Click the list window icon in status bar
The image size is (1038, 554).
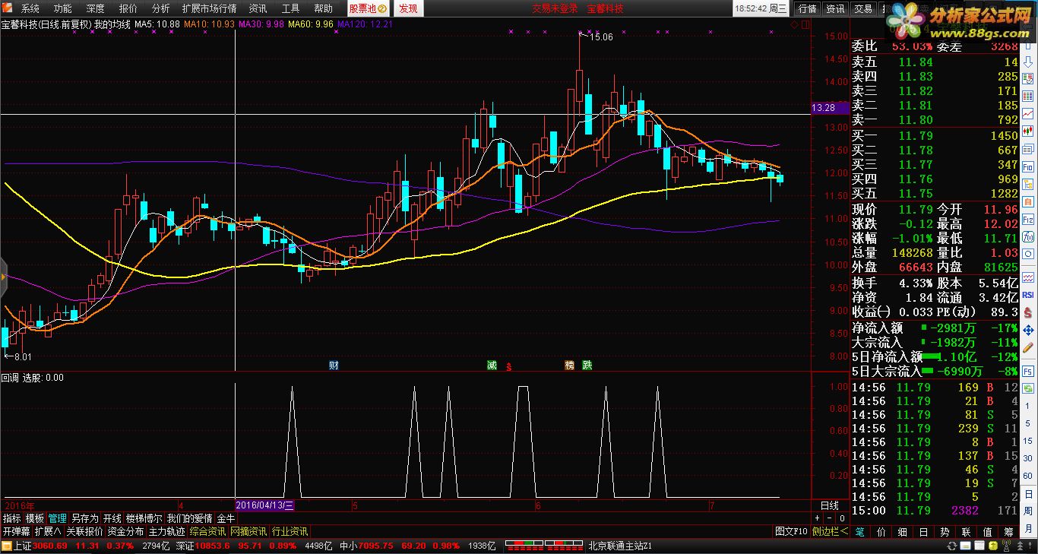(x=979, y=546)
